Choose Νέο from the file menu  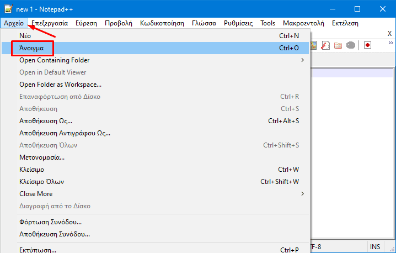click(x=156, y=36)
